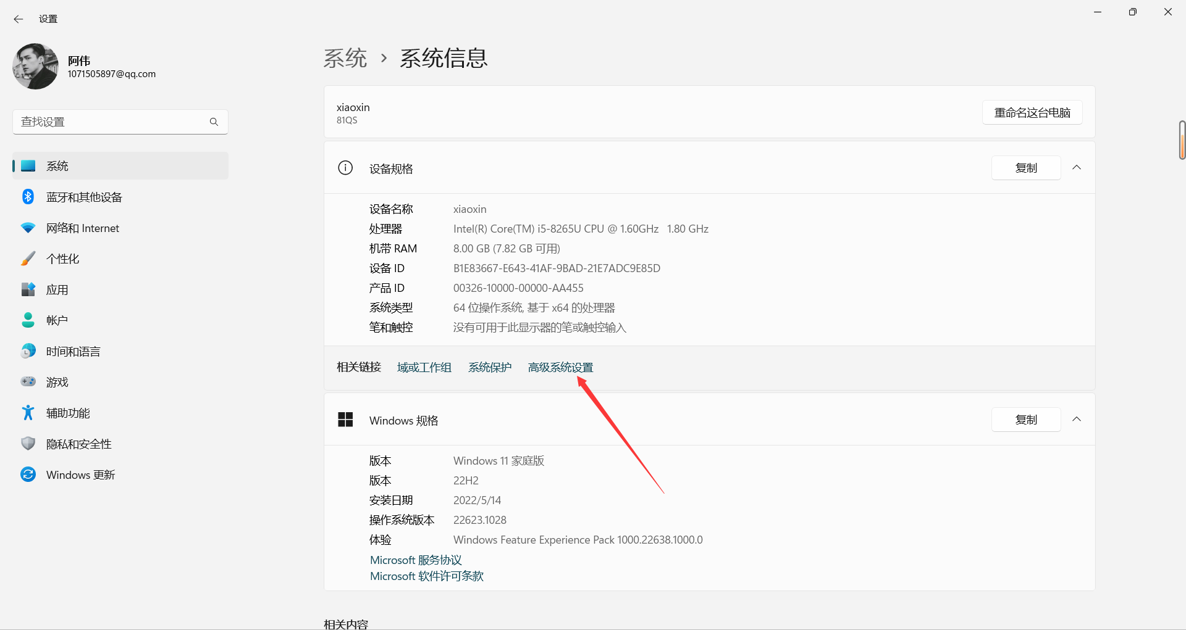Click the Bluetooth icon for 蓝牙和其他设备
Screen dimensions: 1186x630
(28, 197)
